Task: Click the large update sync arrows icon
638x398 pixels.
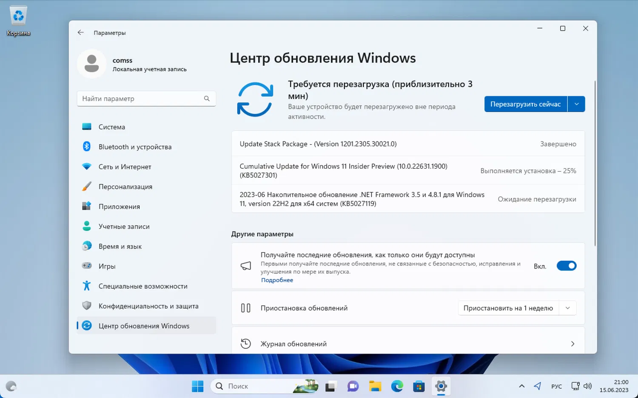Action: point(255,99)
